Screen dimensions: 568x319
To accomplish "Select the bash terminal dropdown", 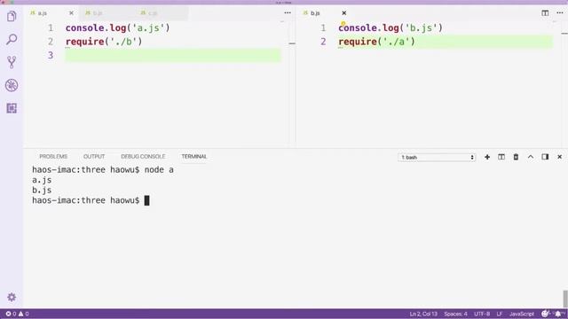I will 437,158.
